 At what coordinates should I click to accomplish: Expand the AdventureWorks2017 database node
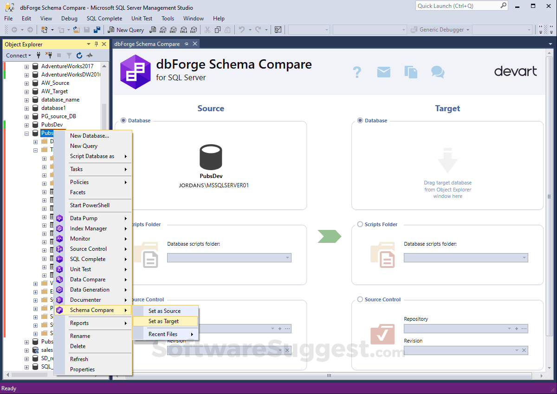point(26,66)
